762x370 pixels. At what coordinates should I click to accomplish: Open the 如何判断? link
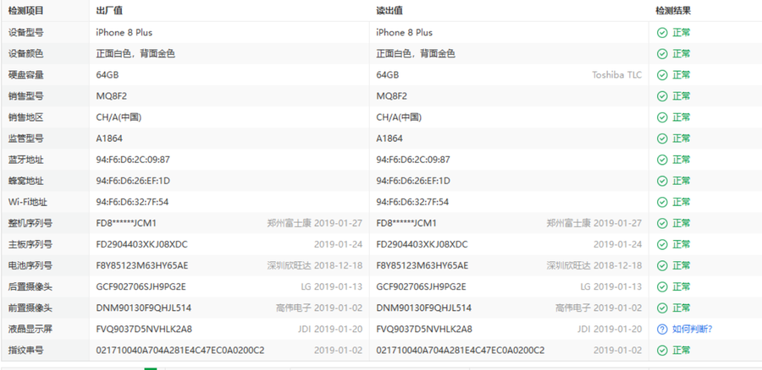pos(692,329)
